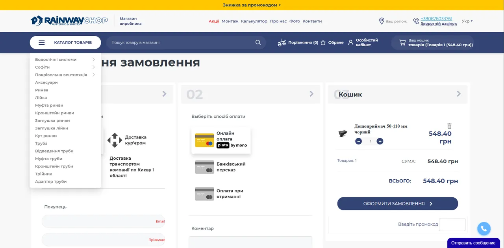The width and height of the screenshot is (504, 248).
Task: Choose Онлайн оплата plata by mono
Action: [x=221, y=140]
